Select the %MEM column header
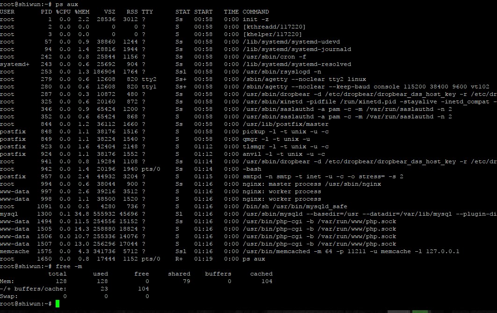 (x=82, y=12)
